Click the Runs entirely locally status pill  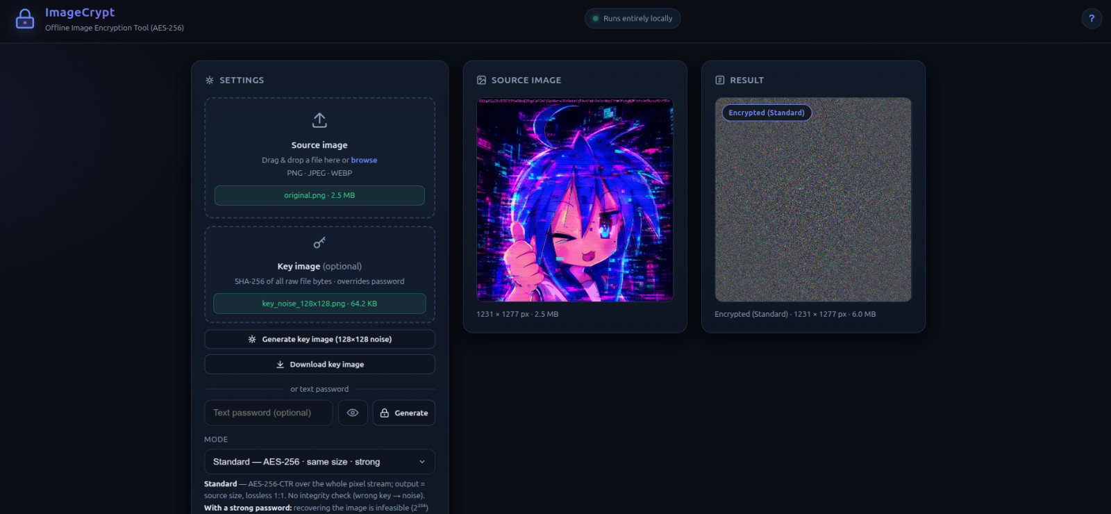[633, 19]
